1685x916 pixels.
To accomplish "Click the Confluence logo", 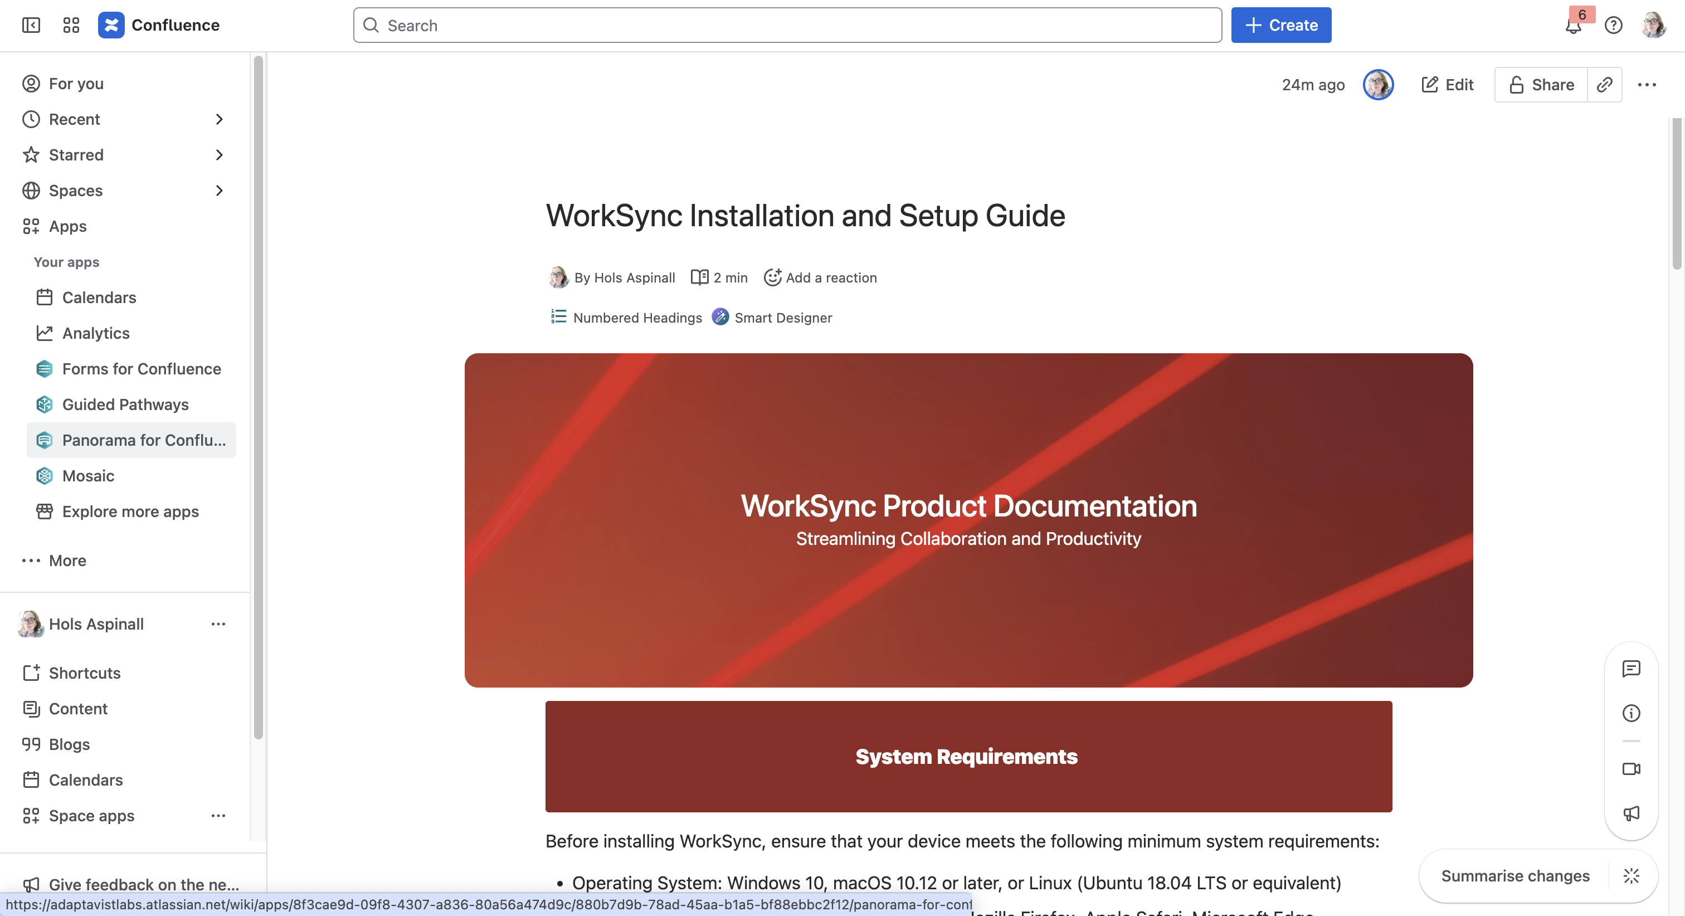I will [x=159, y=25].
